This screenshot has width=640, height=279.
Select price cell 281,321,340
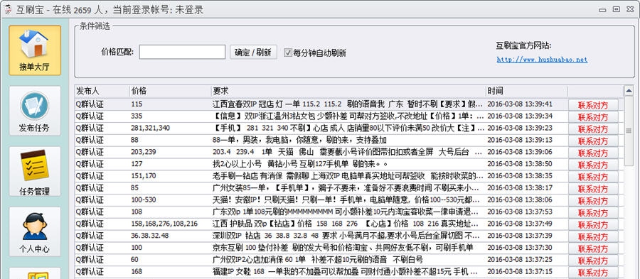(150, 128)
